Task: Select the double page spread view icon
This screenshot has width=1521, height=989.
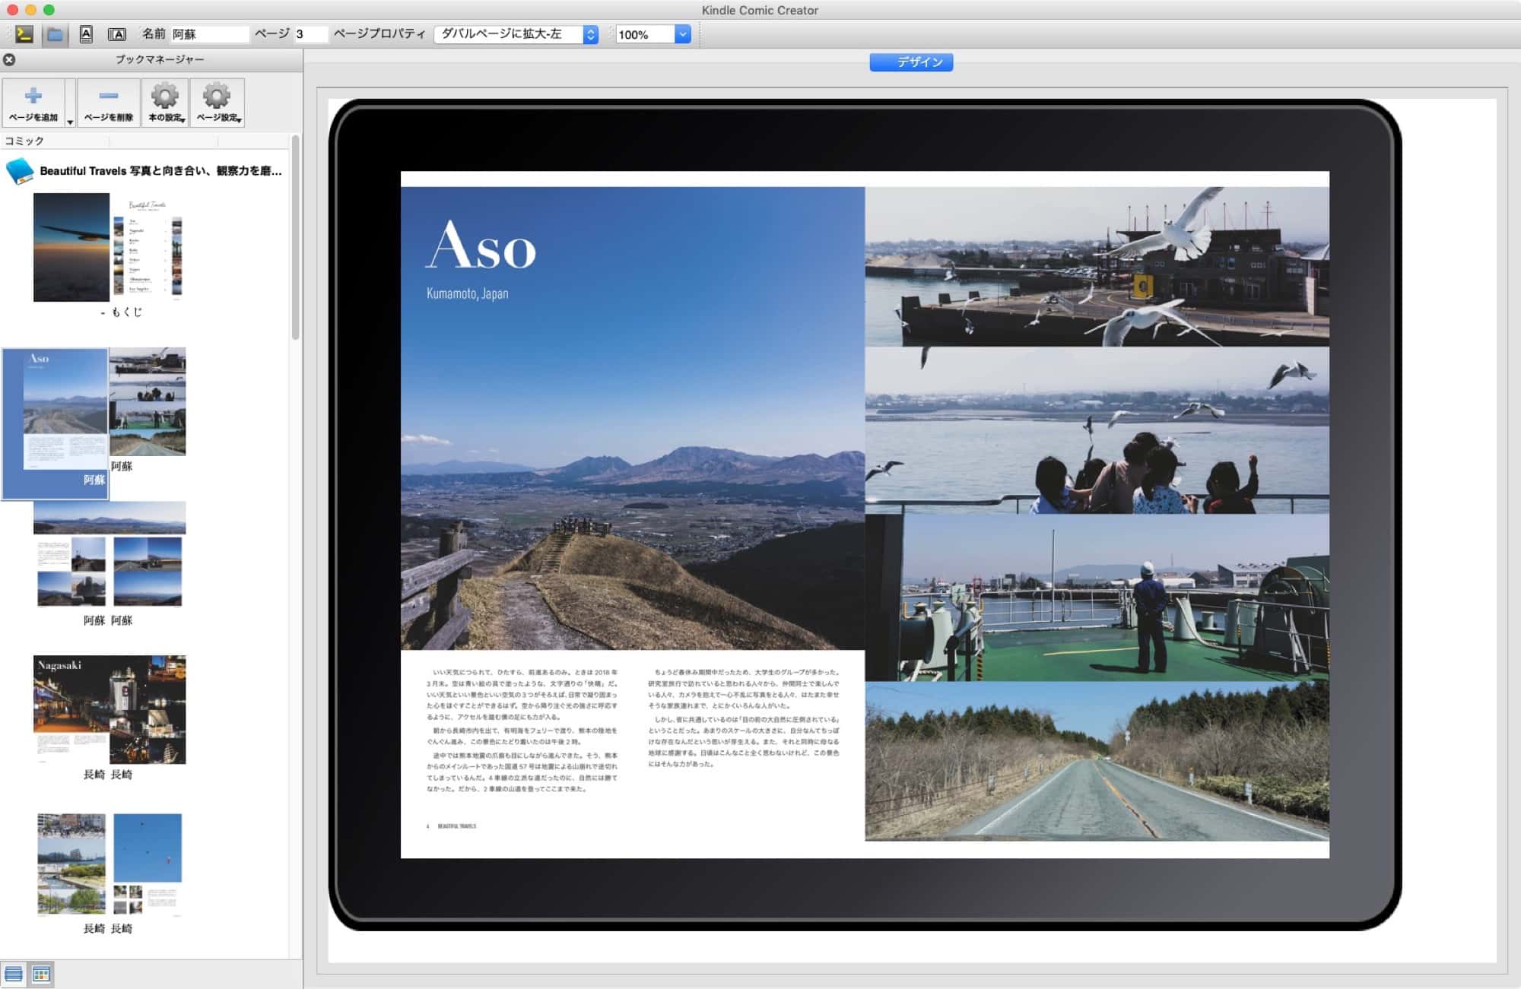Action: click(116, 34)
